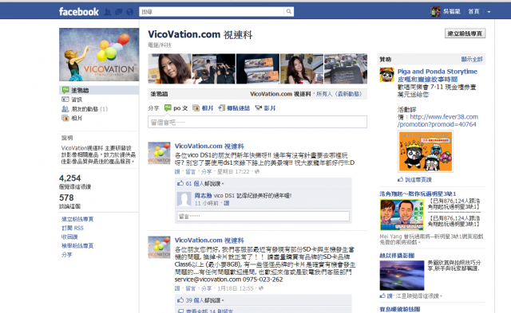Click commenter 周志勳's name

click(x=203, y=195)
